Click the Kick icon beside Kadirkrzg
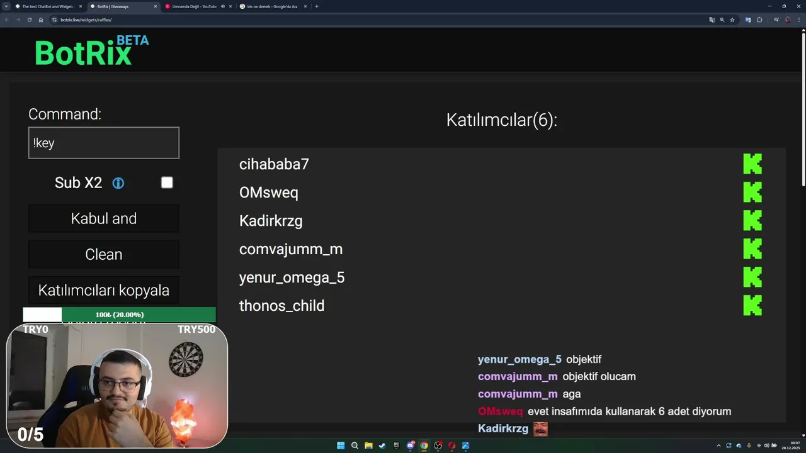This screenshot has height=453, width=806. tap(752, 221)
